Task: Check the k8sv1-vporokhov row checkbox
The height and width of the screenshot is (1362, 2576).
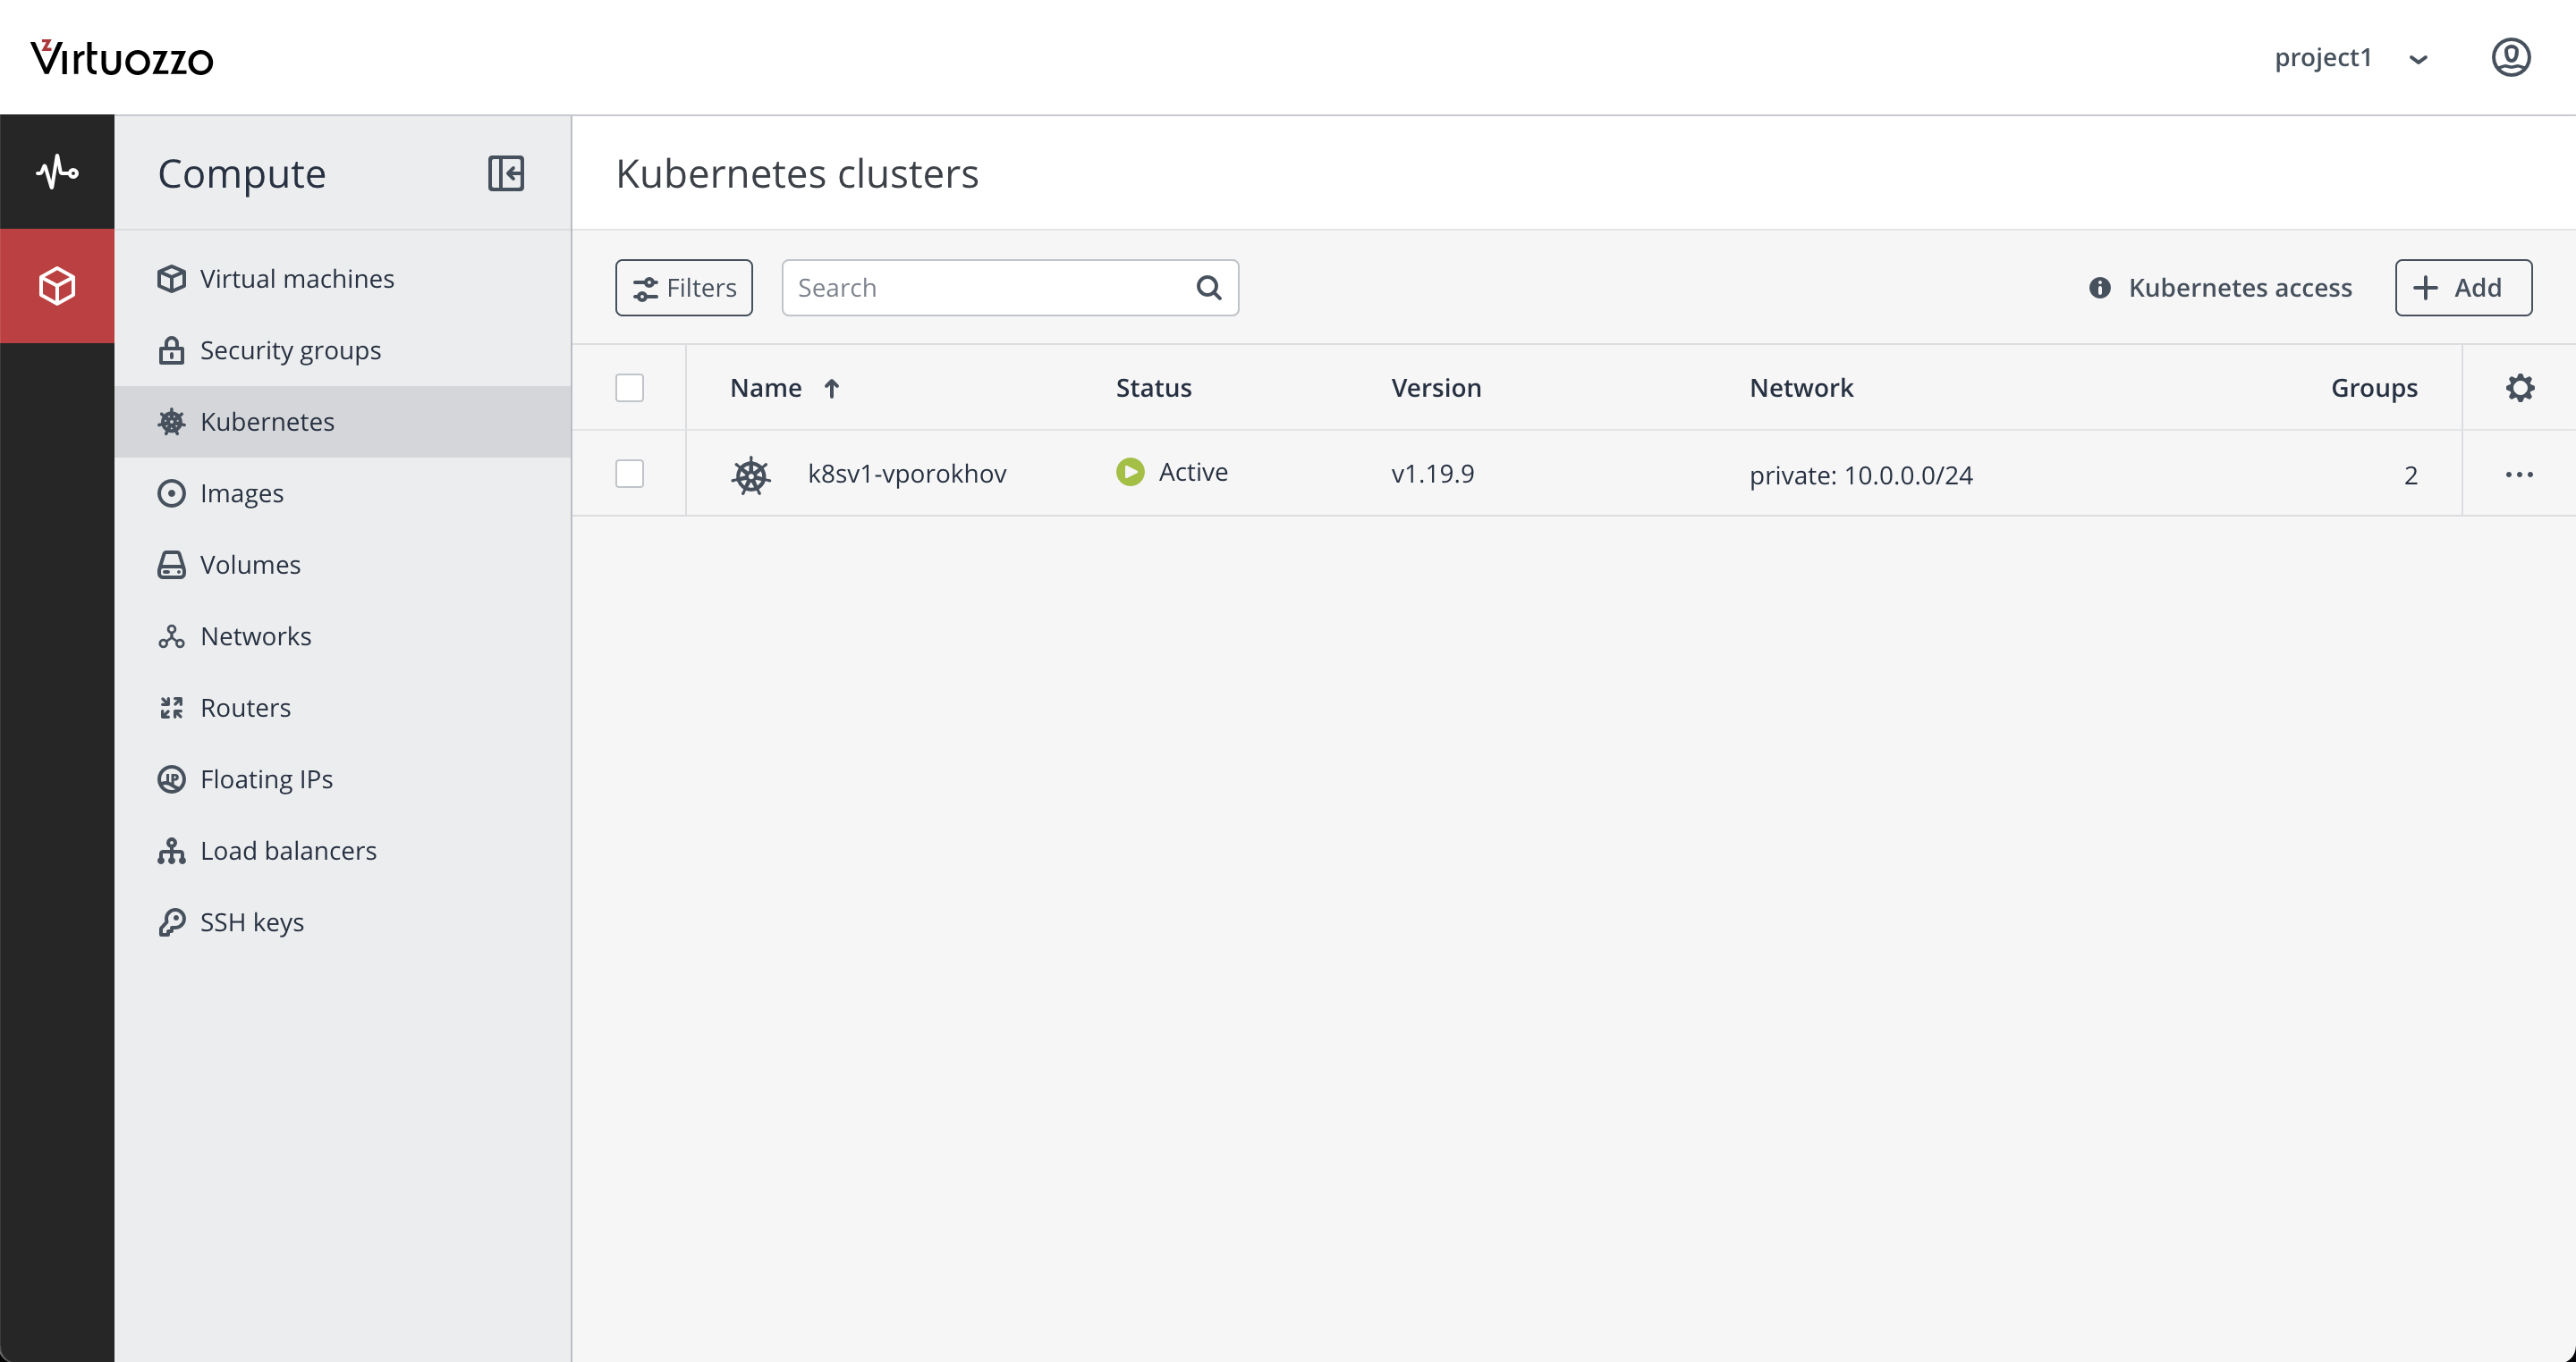Action: (x=629, y=474)
